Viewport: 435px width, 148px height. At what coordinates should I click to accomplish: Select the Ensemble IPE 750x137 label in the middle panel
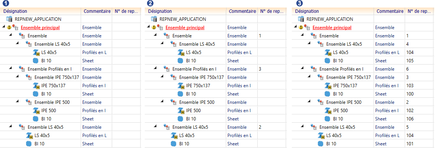pyautogui.click(x=202, y=77)
